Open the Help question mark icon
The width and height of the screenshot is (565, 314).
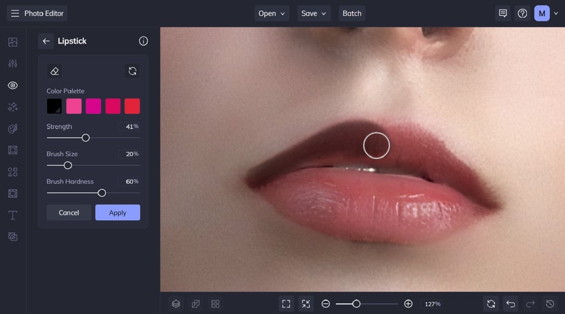(x=523, y=13)
